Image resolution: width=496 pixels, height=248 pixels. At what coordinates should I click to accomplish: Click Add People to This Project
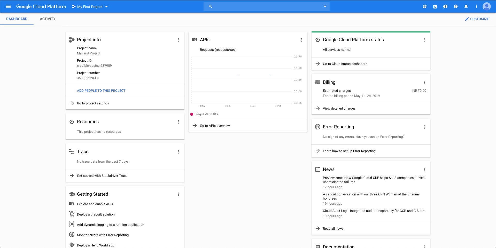pos(101,91)
